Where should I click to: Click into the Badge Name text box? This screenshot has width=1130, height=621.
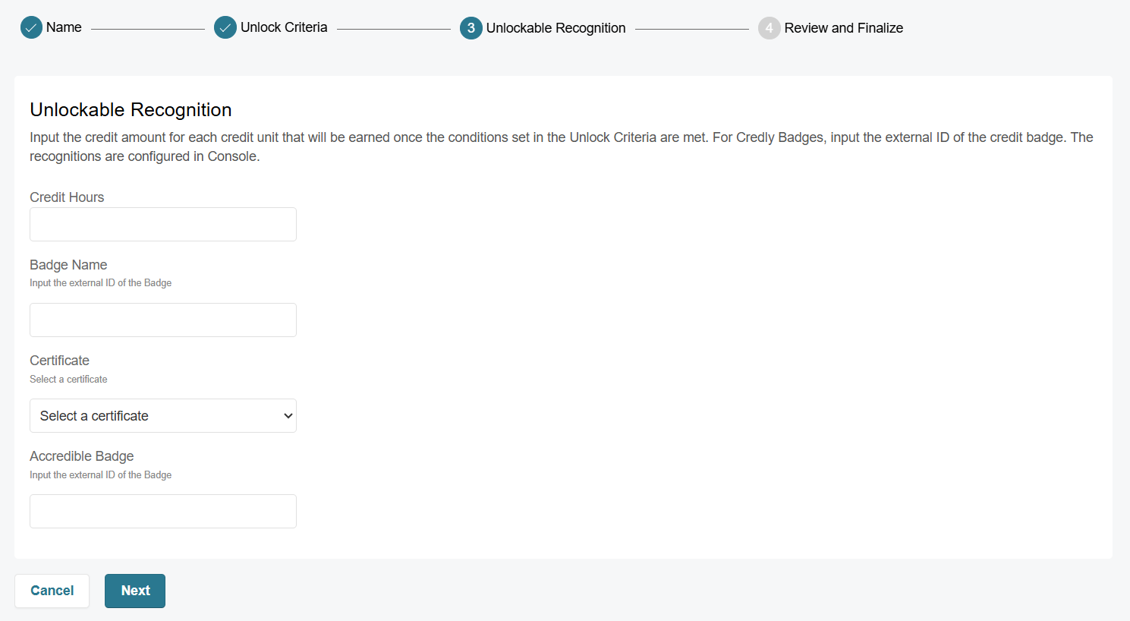coord(163,320)
